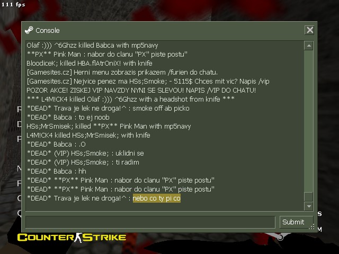Click the Steam icon in Console title bar
The width and height of the screenshot is (339, 254).
coord(29,30)
